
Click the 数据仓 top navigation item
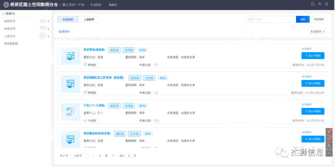tap(113, 5)
